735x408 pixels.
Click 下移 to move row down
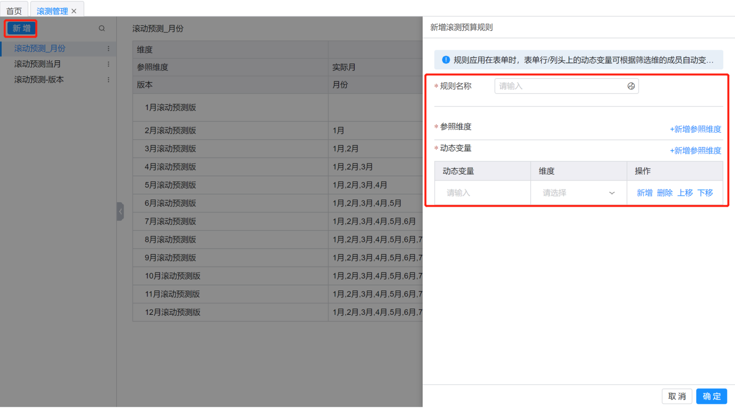705,193
